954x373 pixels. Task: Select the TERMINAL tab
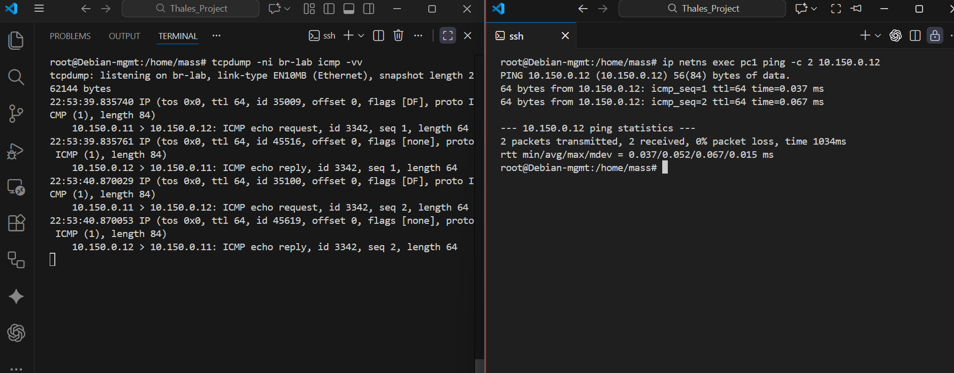[x=178, y=36]
